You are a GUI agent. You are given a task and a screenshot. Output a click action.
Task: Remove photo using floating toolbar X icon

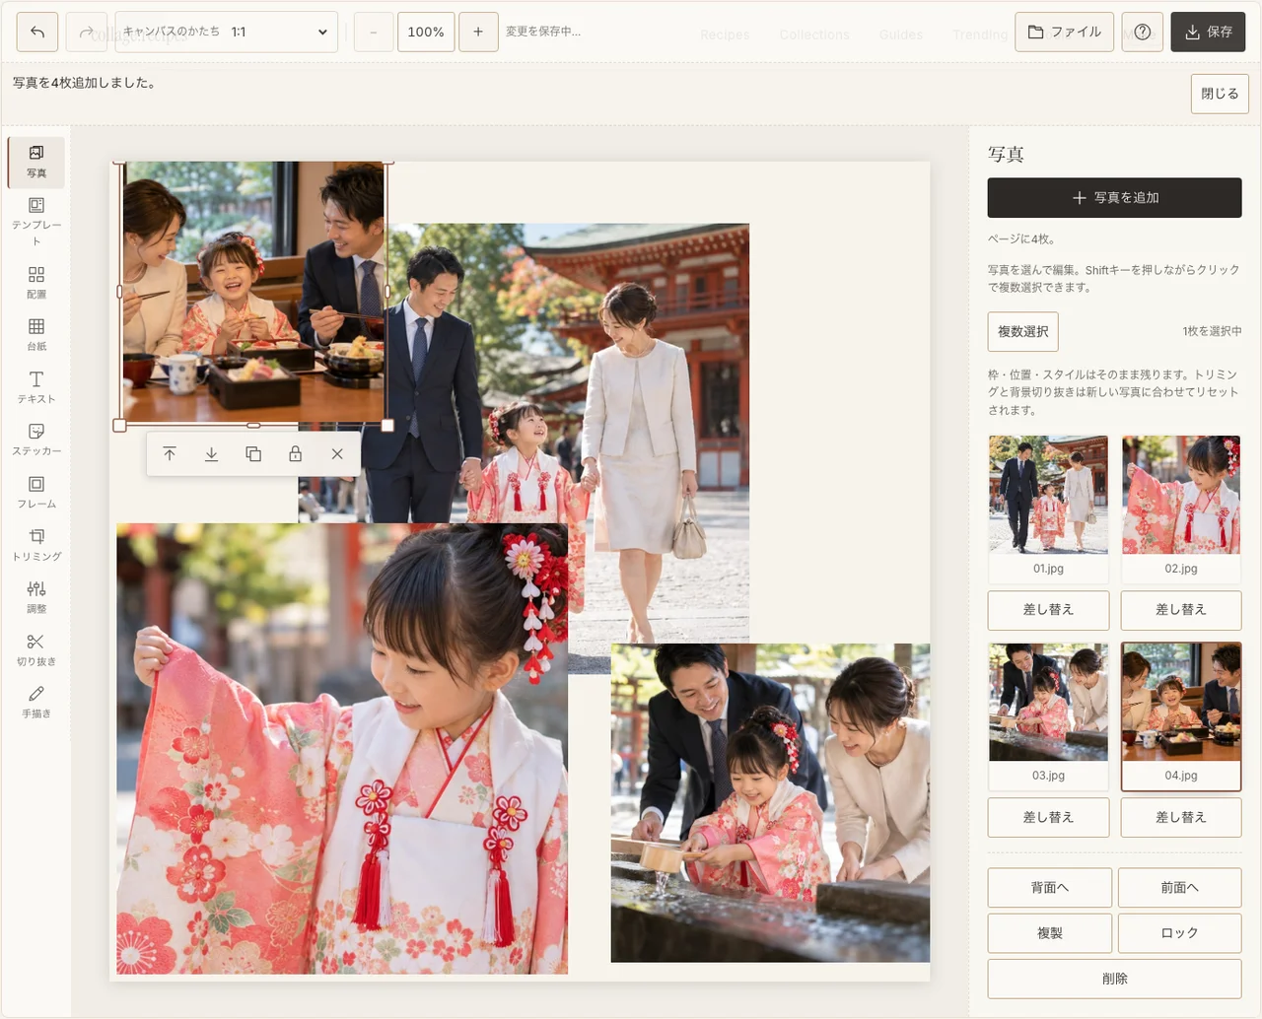(x=337, y=454)
